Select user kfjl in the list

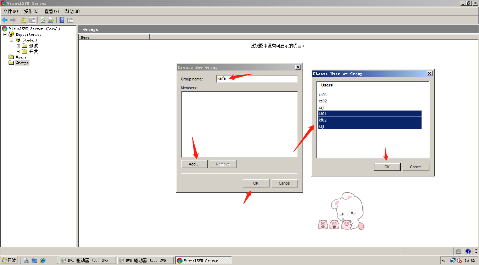370,126
